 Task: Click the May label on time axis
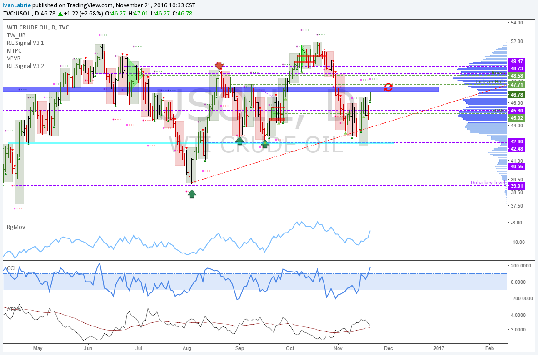(38, 349)
